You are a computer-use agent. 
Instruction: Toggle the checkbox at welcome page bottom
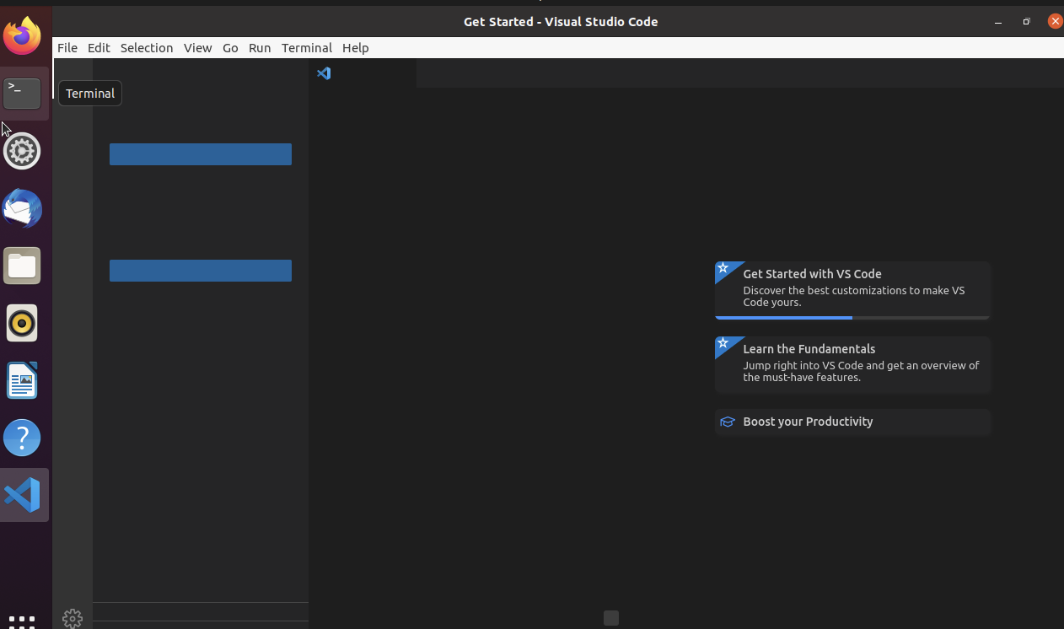611,618
